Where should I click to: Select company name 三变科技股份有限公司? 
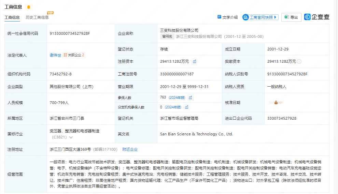coord(179,30)
